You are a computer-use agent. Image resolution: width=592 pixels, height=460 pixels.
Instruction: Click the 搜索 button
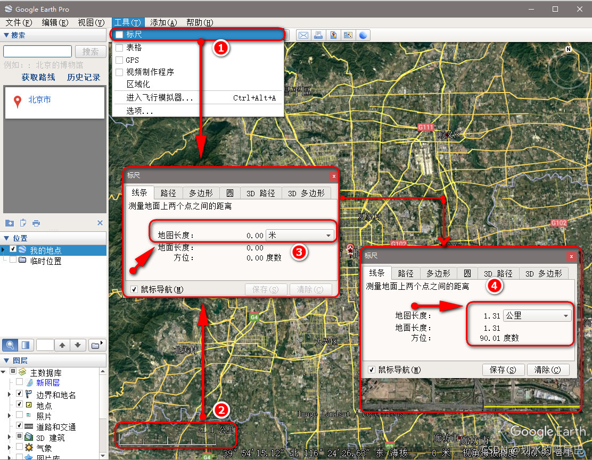[x=90, y=51]
